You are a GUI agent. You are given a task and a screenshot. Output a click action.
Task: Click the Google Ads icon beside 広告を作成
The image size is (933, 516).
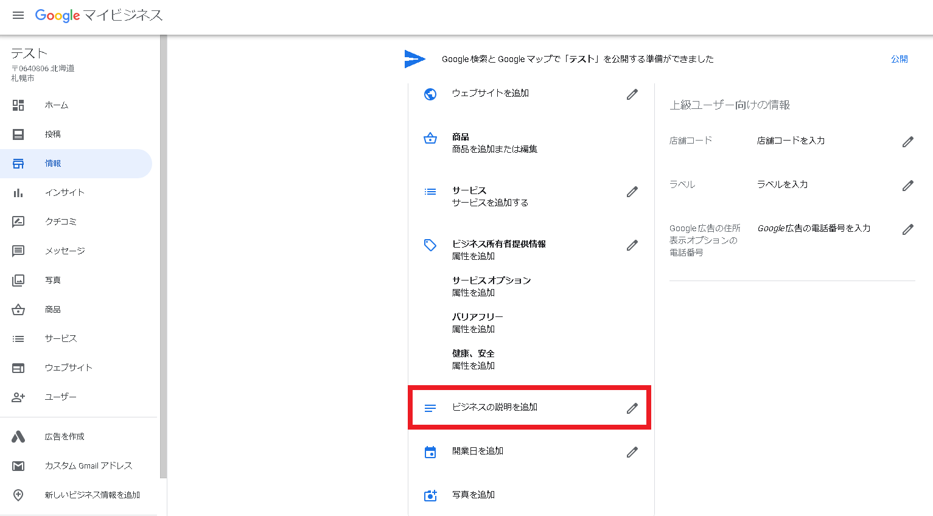[x=18, y=437]
